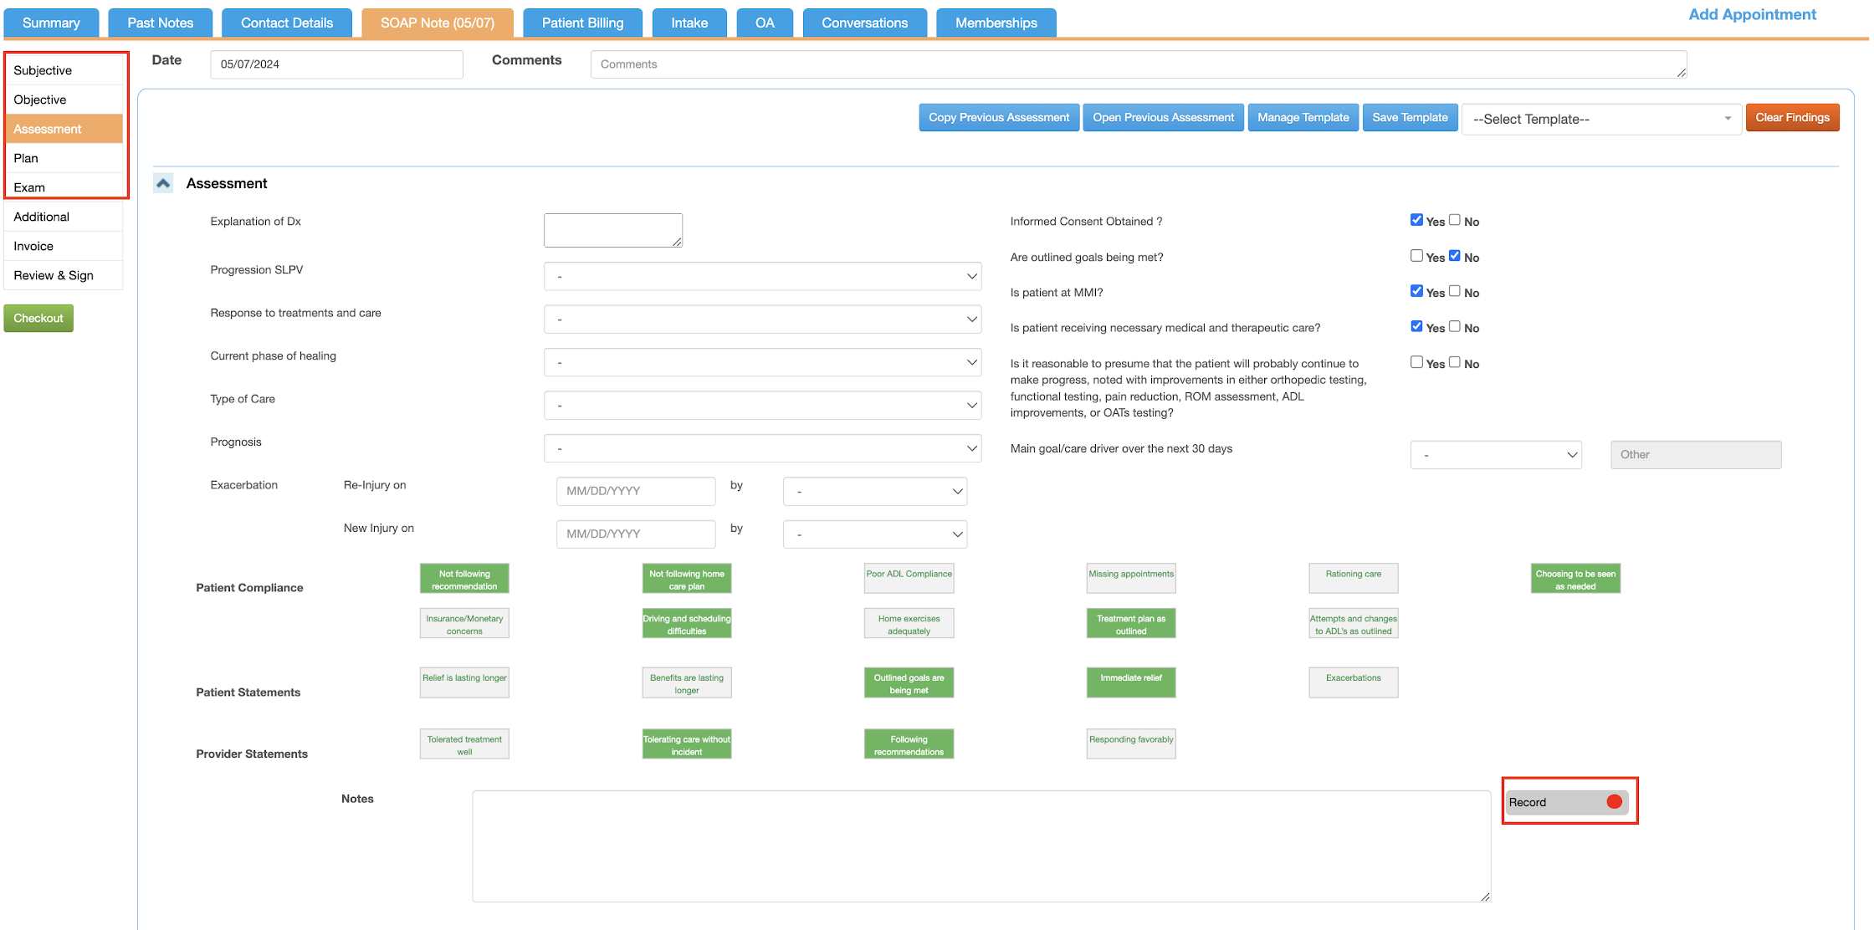Check Yes for outlined goals being met
The height and width of the screenshot is (930, 1874).
(1416, 256)
